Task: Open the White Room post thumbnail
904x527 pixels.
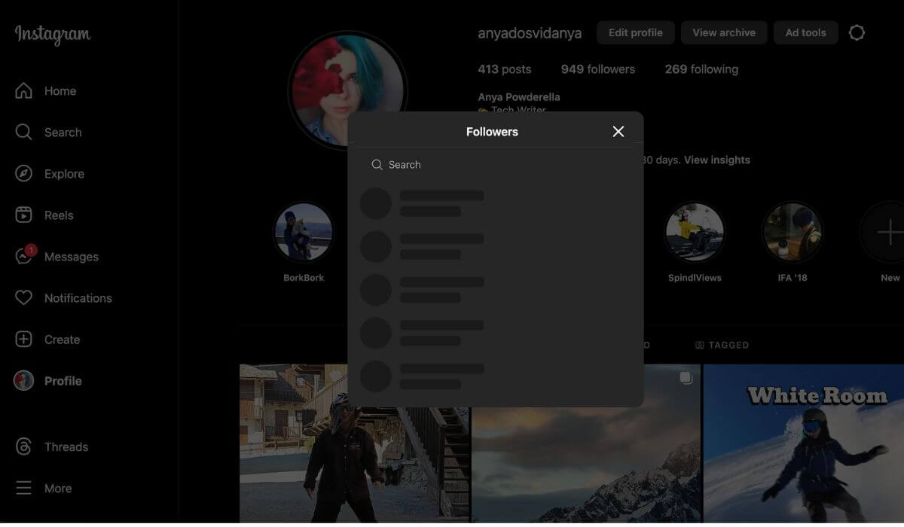Action: (803, 444)
